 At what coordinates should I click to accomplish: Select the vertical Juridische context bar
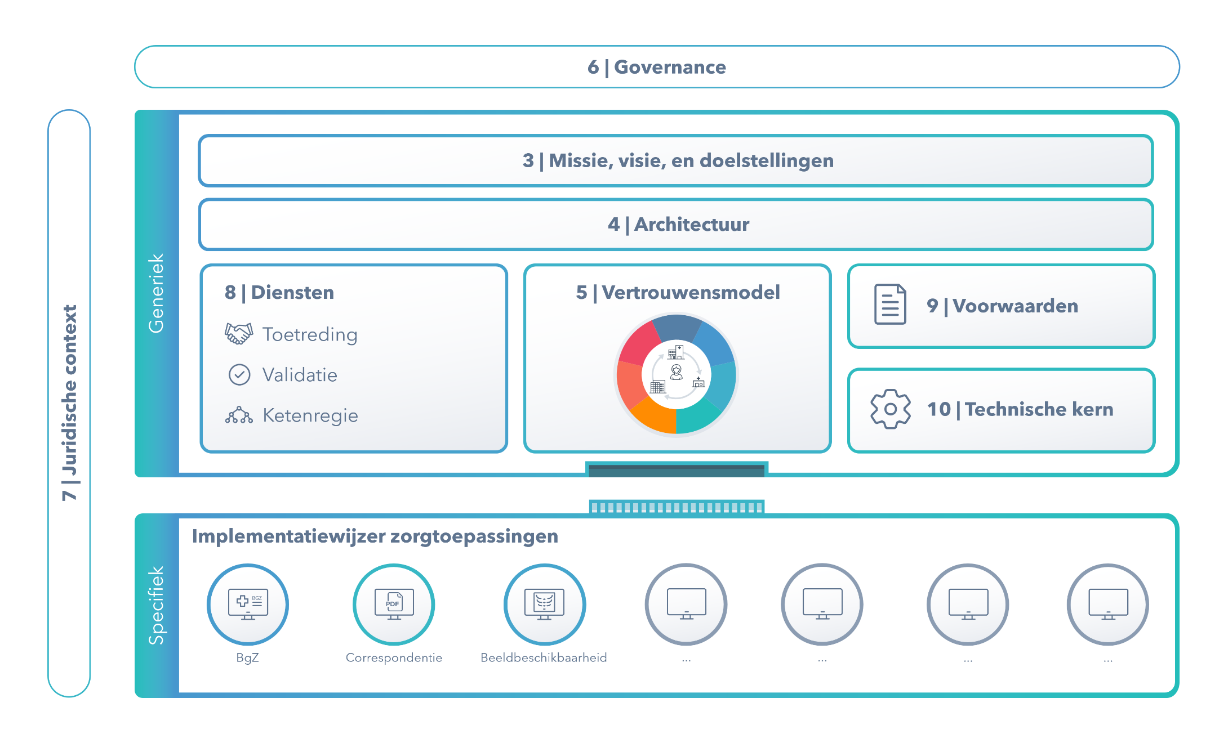pos(69,403)
